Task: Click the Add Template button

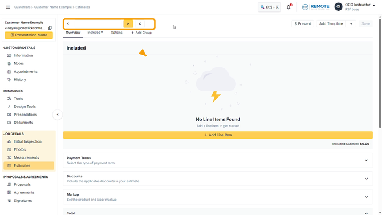Action: pyautogui.click(x=331, y=23)
